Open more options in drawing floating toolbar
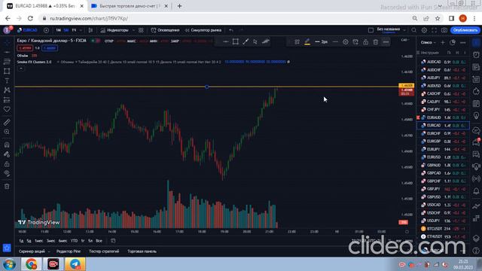Viewport: 482px width, 271px height. [x=386, y=42]
